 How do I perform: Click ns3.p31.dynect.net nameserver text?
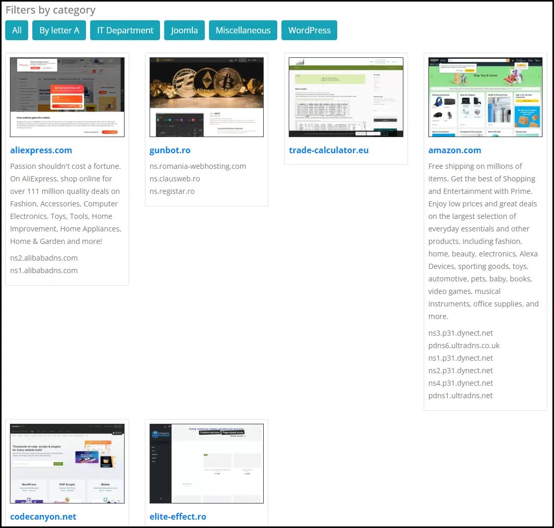(x=460, y=333)
